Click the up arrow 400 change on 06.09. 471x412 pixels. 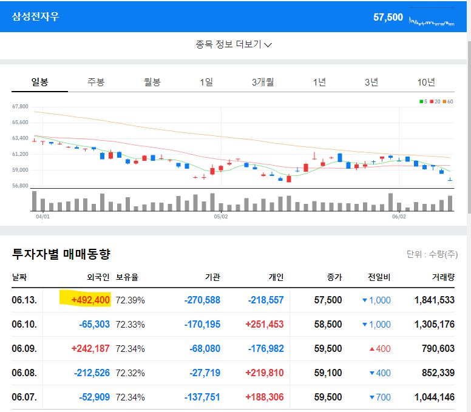tap(380, 349)
